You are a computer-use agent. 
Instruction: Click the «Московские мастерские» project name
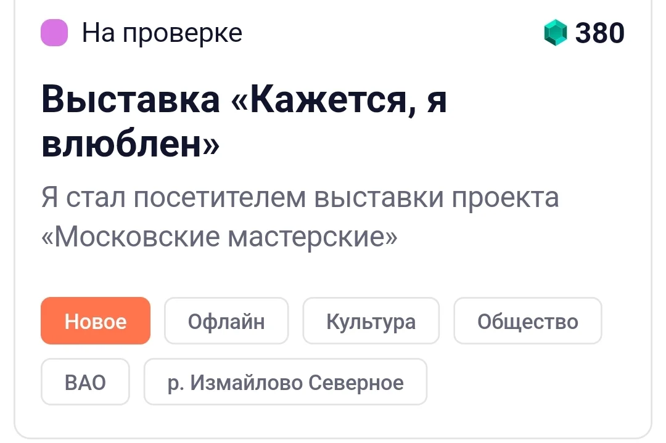[x=220, y=237]
